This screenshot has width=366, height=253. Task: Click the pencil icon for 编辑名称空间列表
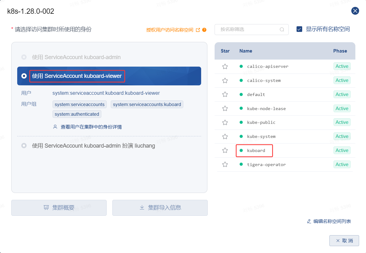309,221
